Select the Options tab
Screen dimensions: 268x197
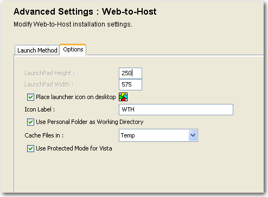73,50
